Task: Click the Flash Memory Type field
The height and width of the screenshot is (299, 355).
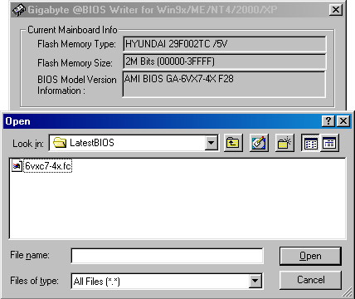Action: (224, 44)
